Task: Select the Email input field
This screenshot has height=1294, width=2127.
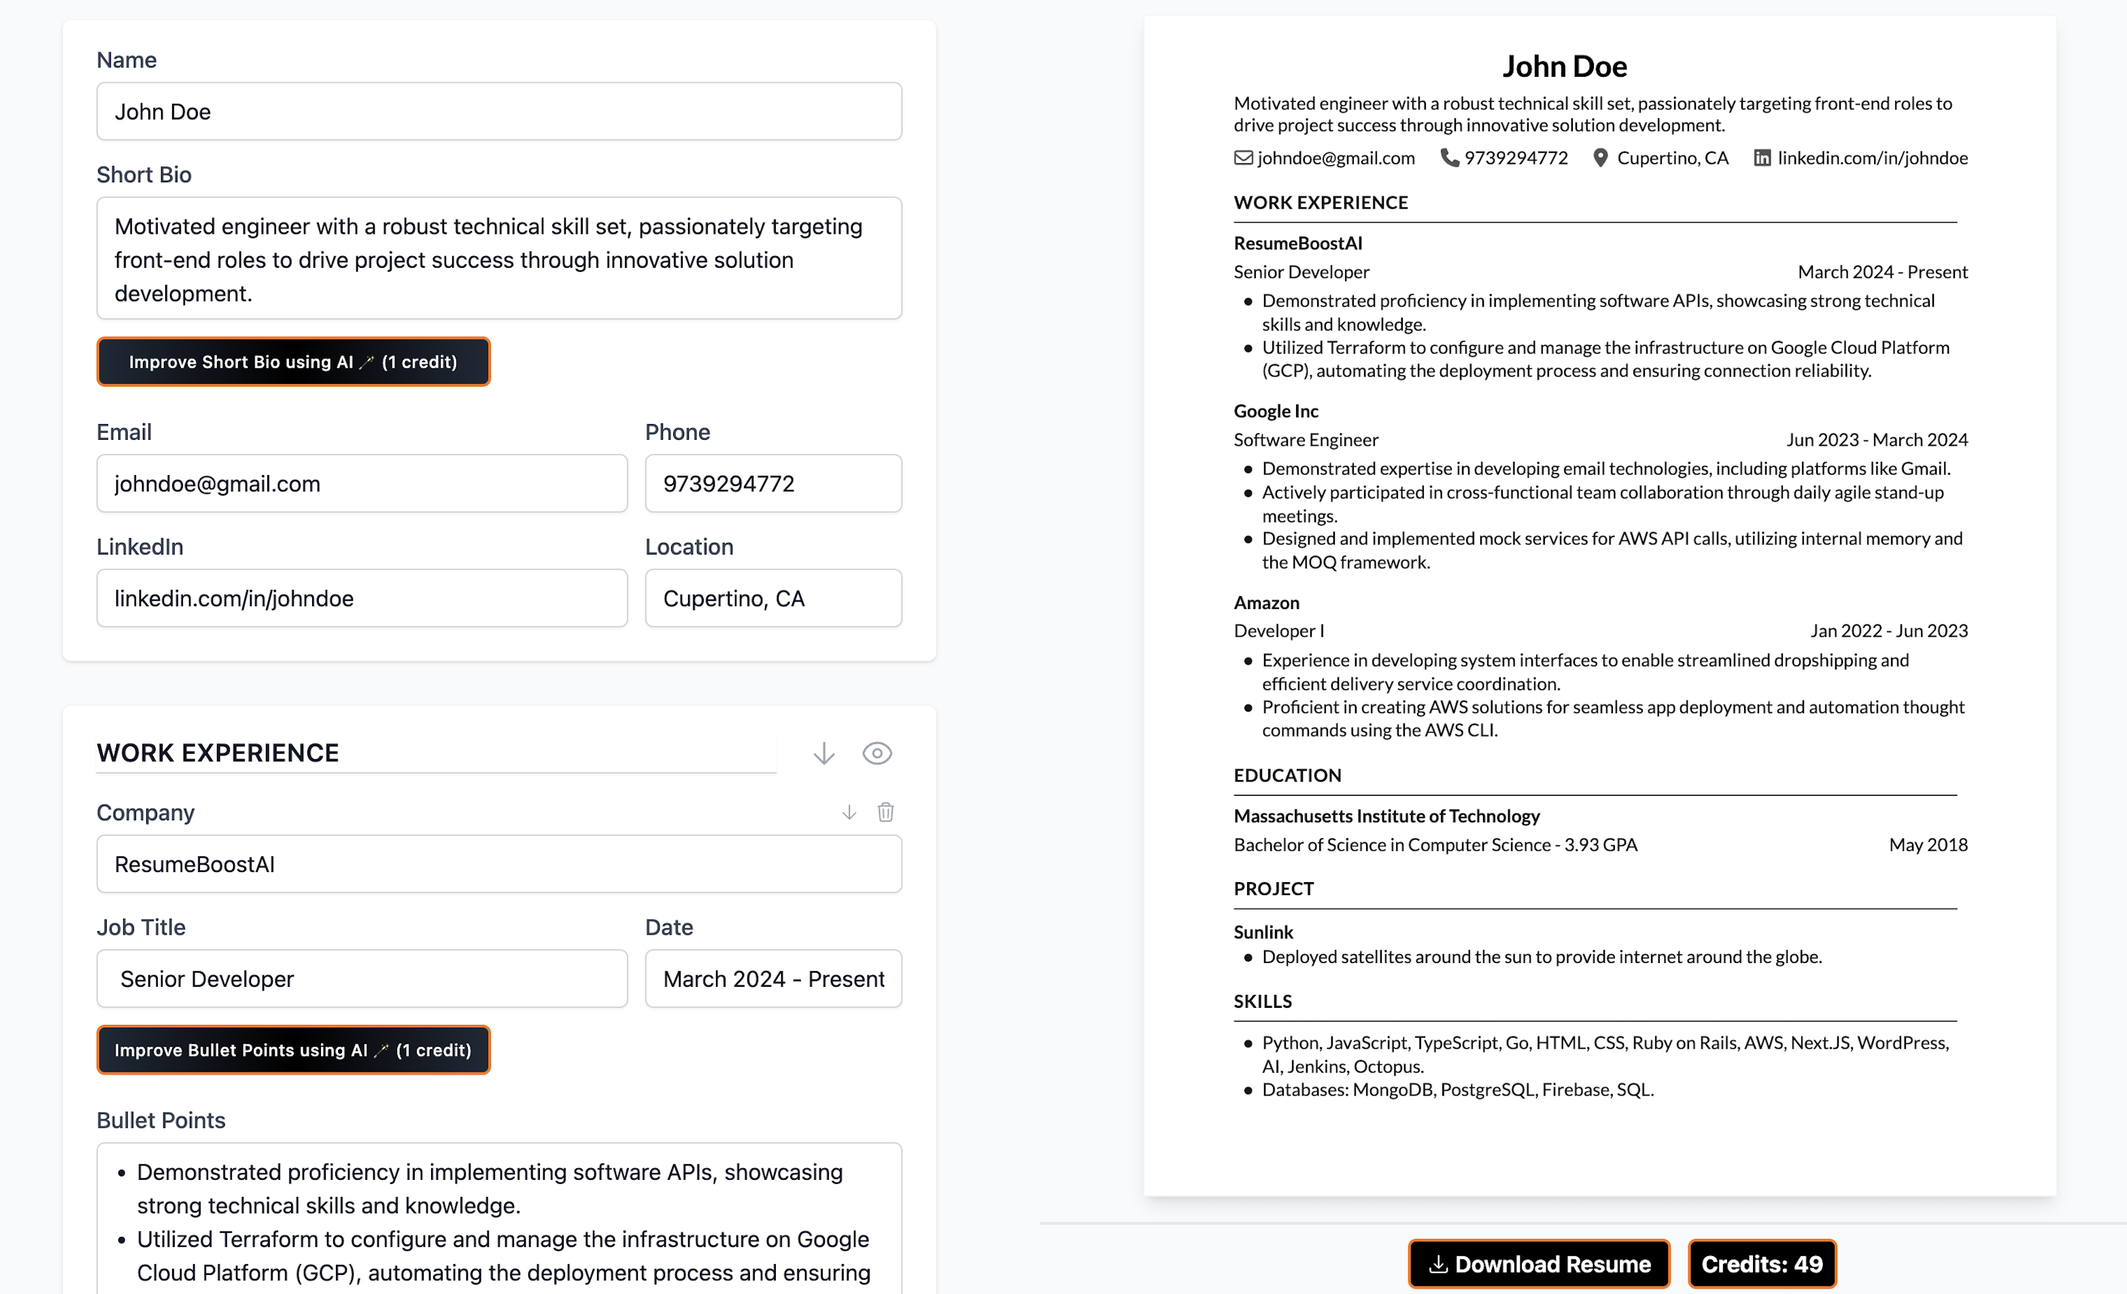Action: 362,483
